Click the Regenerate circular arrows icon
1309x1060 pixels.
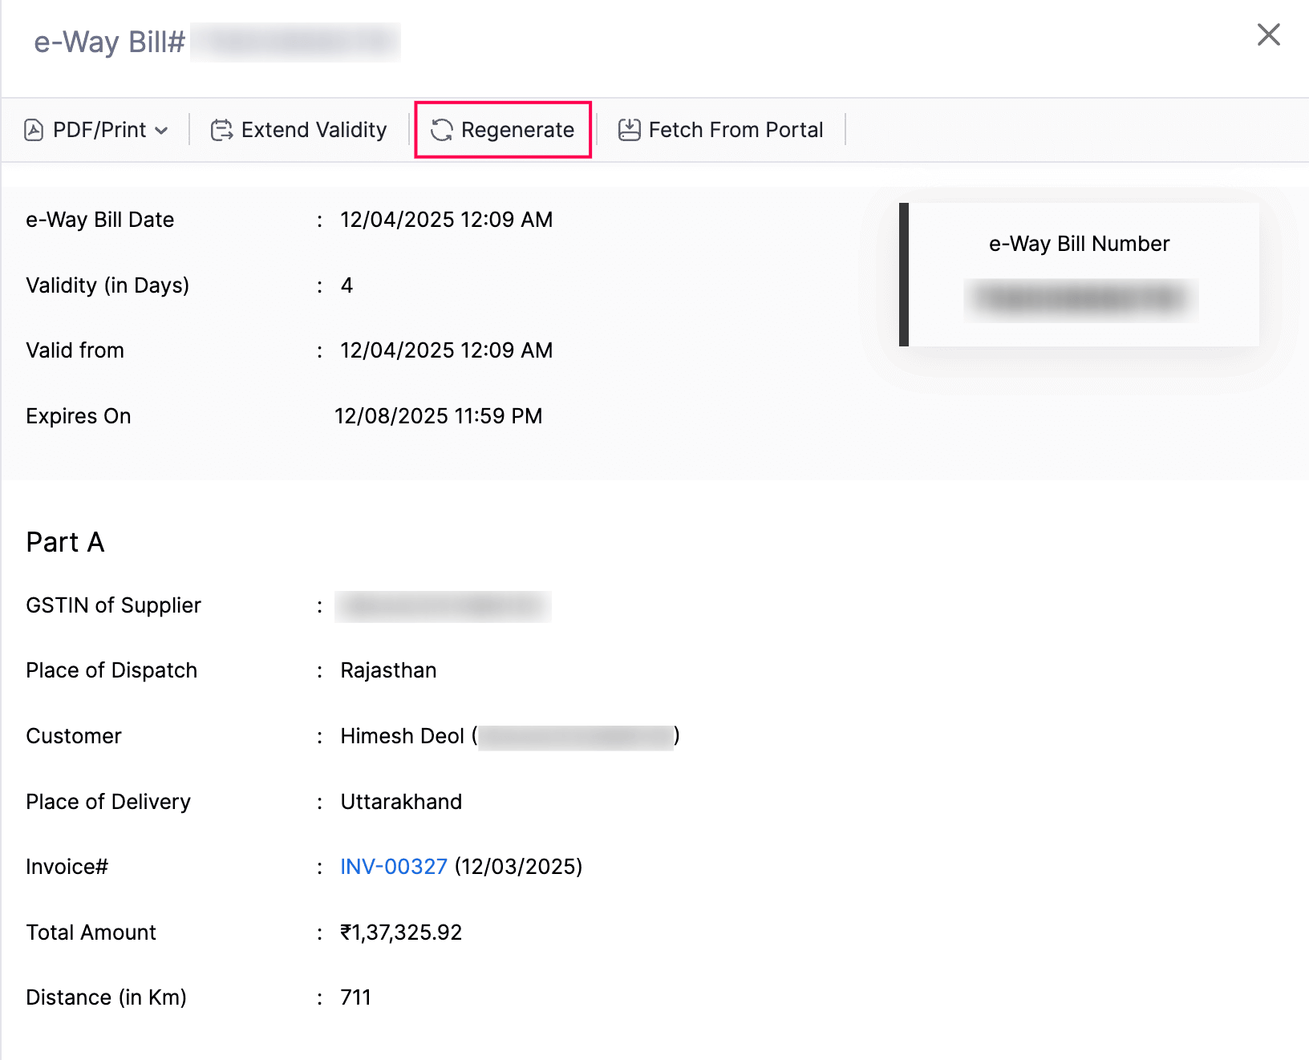441,130
